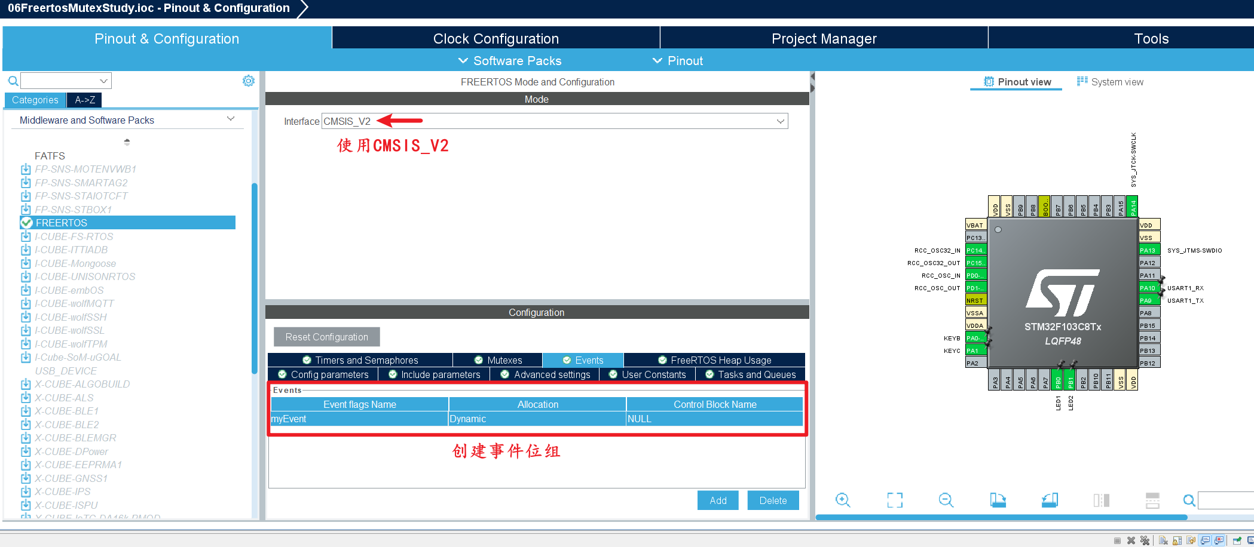This screenshot has width=1254, height=547.
Task: Click the Categories tab
Action: pyautogui.click(x=35, y=100)
